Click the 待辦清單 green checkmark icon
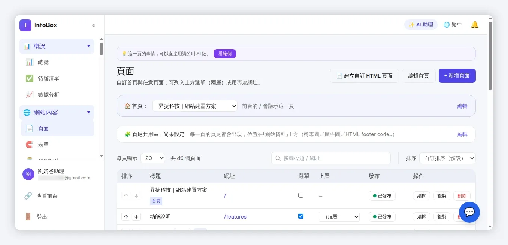 pyautogui.click(x=30, y=78)
